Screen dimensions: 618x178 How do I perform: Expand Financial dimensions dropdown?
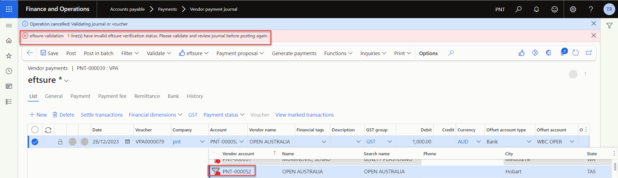[155, 115]
